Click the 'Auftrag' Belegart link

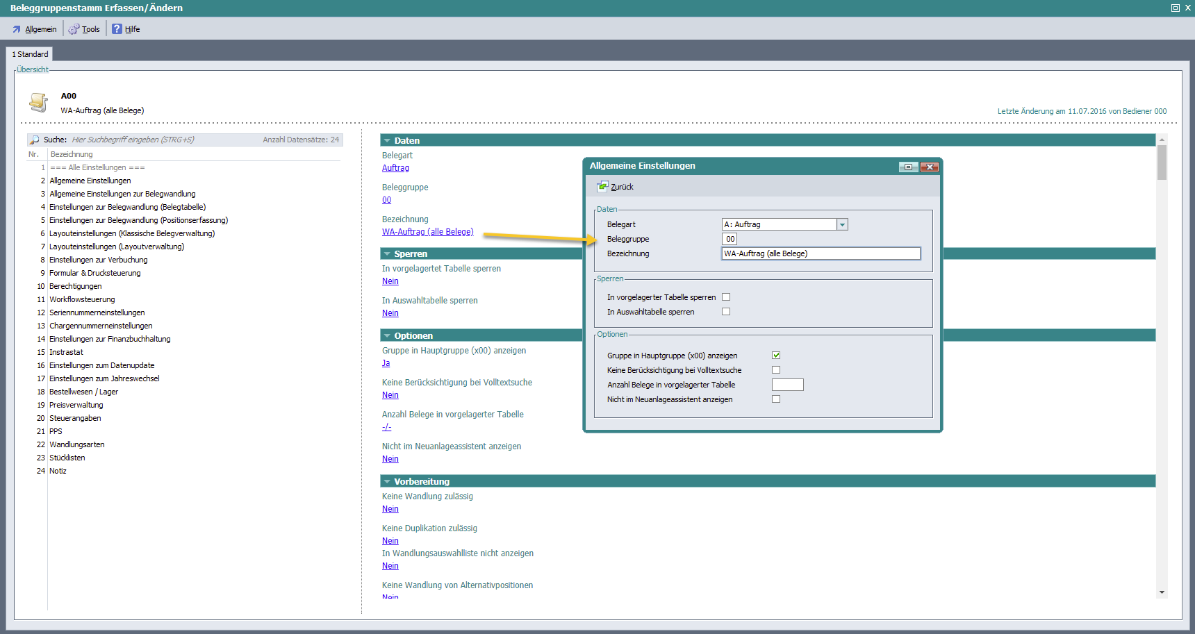pos(395,168)
